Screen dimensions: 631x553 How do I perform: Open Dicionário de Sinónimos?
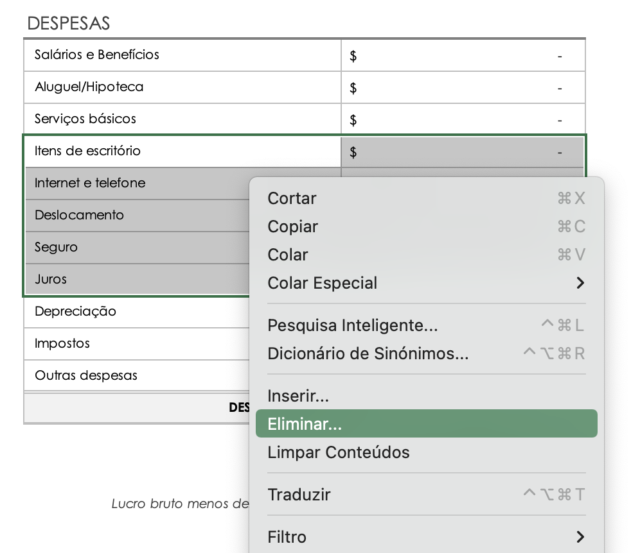(x=368, y=353)
